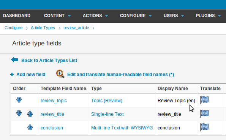This screenshot has height=140, width=226.
Task: Open the PLUGINS menu
Action: coord(205,16)
